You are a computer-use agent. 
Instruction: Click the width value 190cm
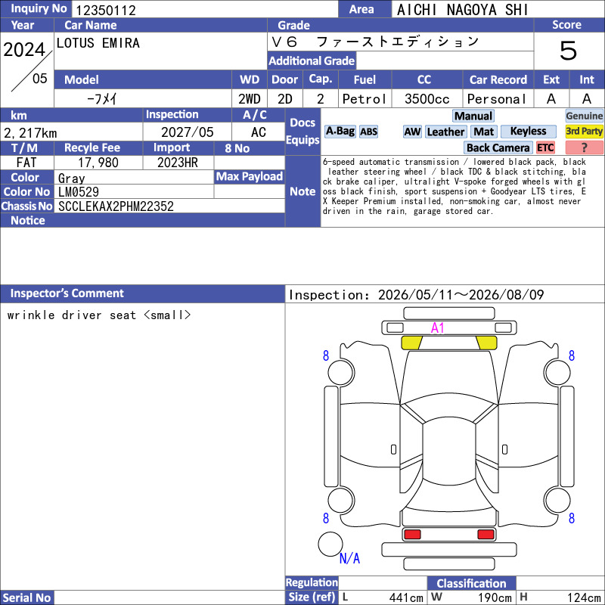pyautogui.click(x=495, y=597)
